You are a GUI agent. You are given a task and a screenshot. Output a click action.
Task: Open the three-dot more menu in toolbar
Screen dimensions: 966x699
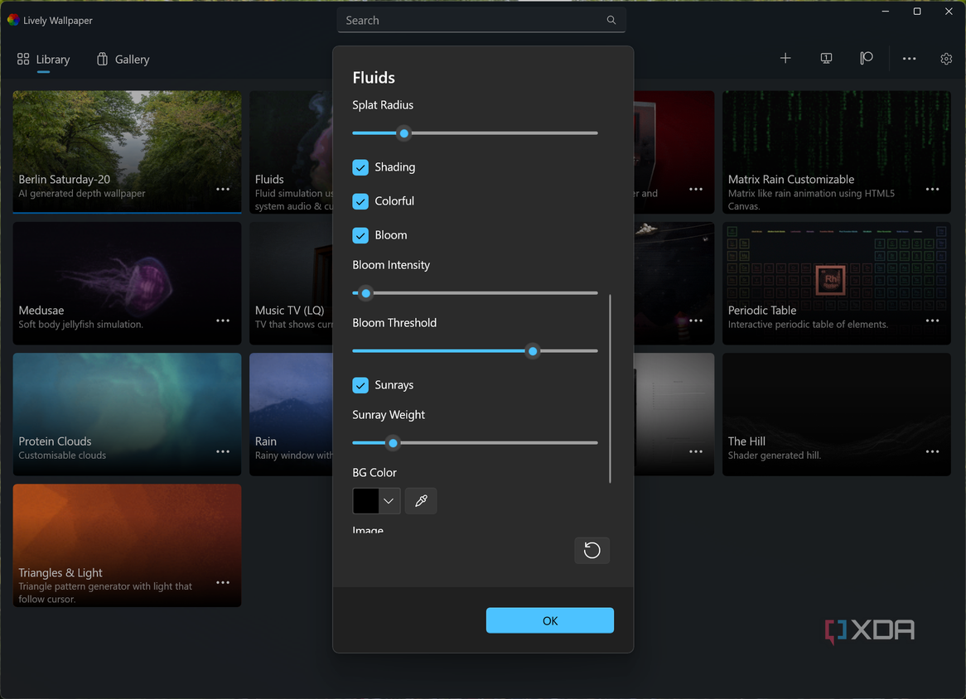click(910, 59)
